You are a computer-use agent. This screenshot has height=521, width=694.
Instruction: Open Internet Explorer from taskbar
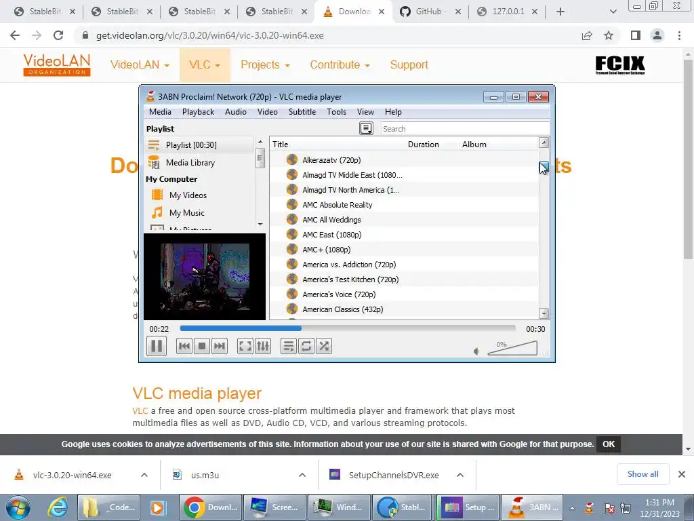[x=58, y=507]
